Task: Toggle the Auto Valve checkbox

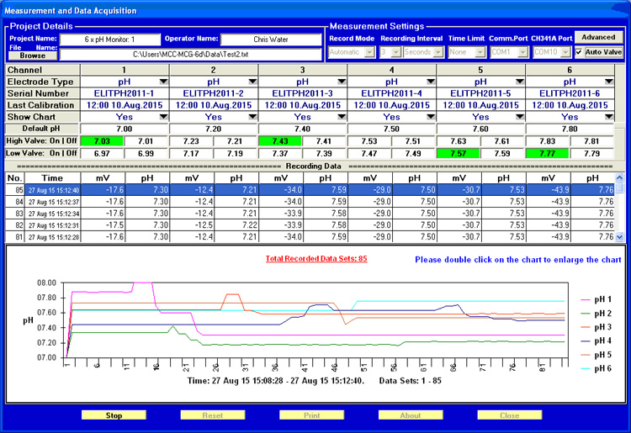Action: point(579,52)
